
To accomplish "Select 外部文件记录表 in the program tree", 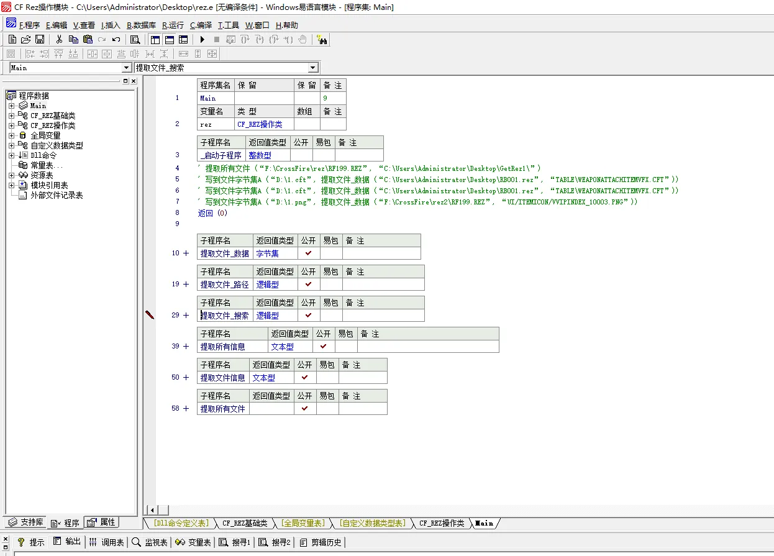I will pyautogui.click(x=57, y=195).
